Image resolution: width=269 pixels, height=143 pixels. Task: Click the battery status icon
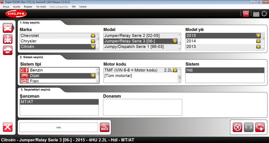click(x=256, y=14)
